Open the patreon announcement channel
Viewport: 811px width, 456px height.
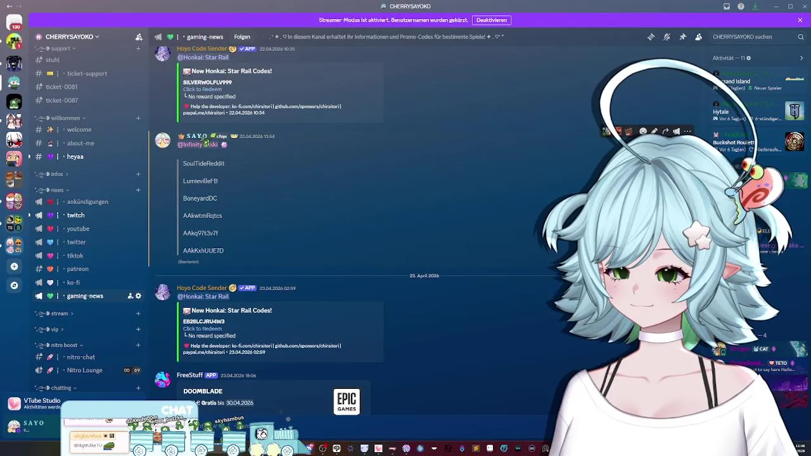[x=89, y=269]
